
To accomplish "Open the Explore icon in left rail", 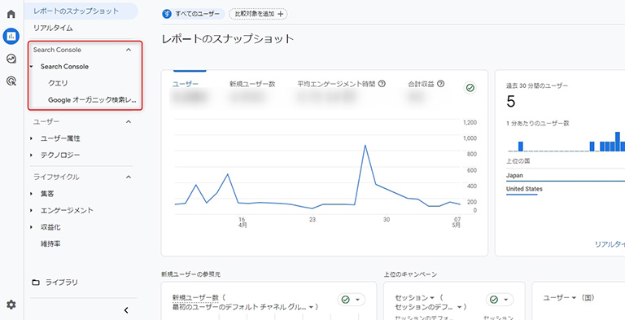I will tap(11, 59).
